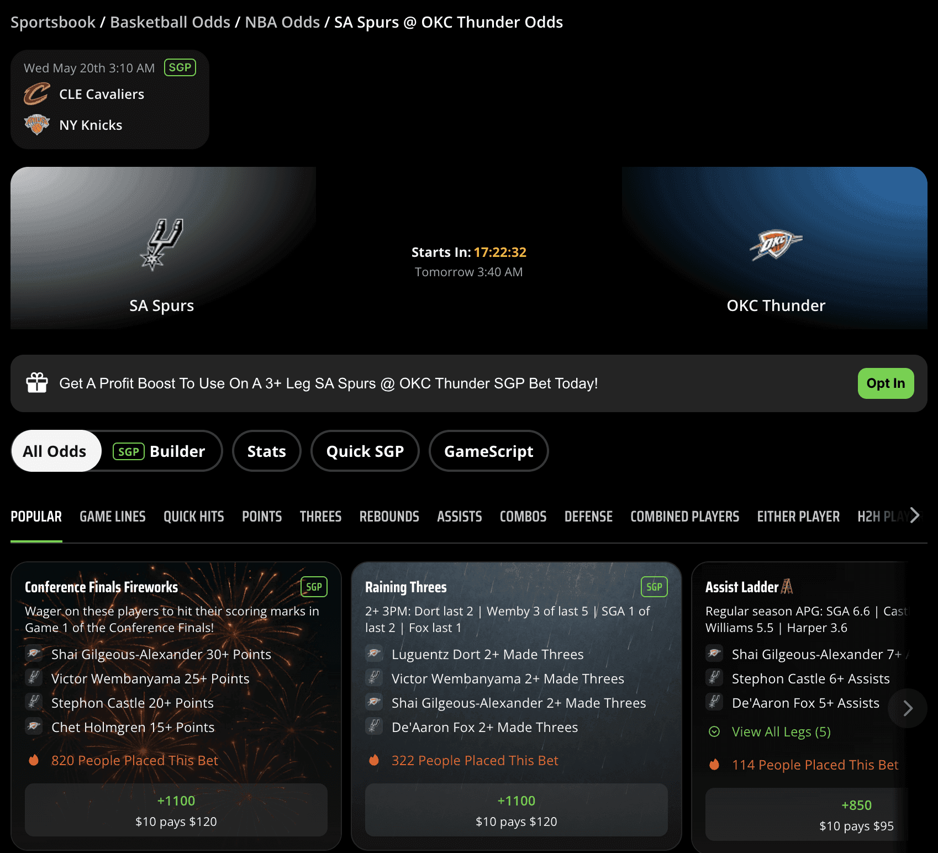
Task: Open the POINTS market tab
Action: [x=262, y=517]
